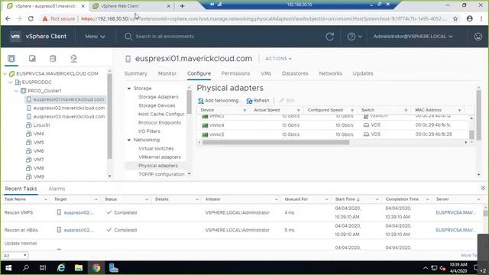The width and height of the screenshot is (489, 275).
Task: Open Task View from taskbar
Action: tap(43, 268)
